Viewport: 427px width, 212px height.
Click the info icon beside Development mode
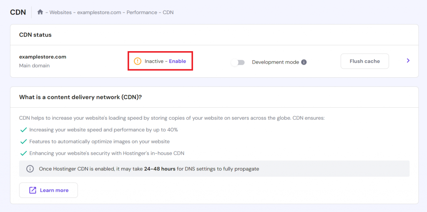(304, 62)
